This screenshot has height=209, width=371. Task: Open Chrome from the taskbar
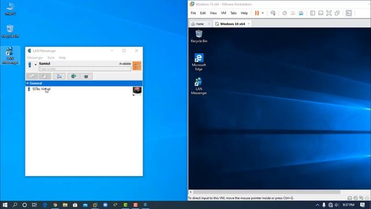click(55, 205)
